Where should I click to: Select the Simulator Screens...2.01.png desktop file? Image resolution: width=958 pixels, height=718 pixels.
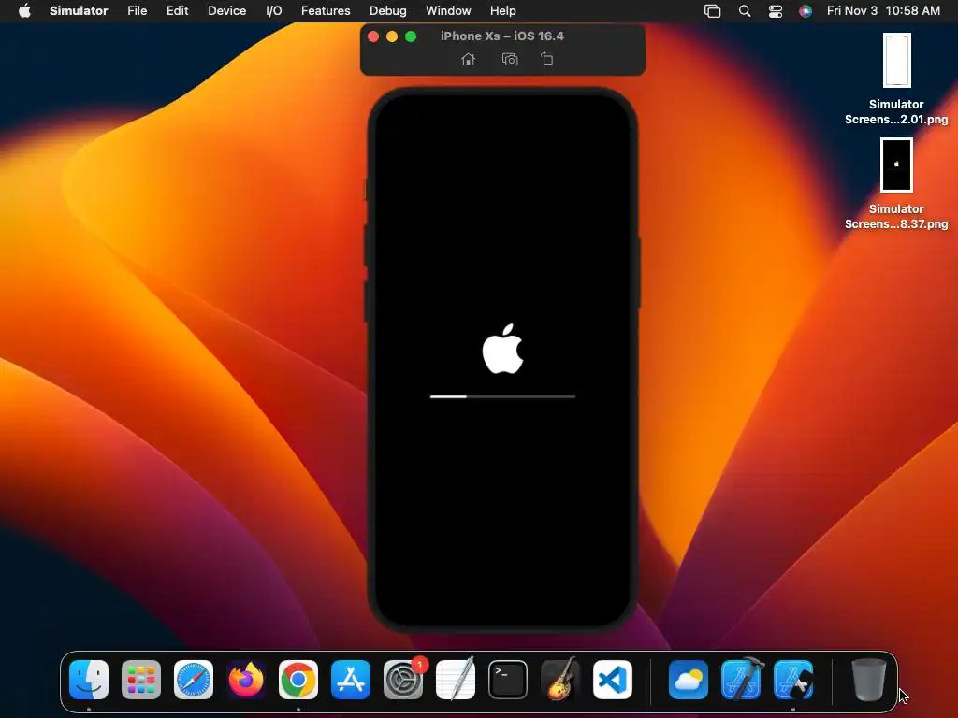click(x=896, y=79)
